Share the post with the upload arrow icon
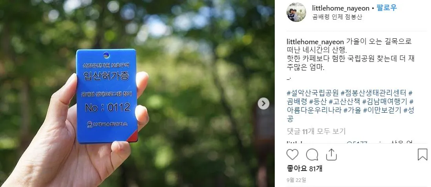The height and width of the screenshot is (187, 431). click(x=331, y=155)
